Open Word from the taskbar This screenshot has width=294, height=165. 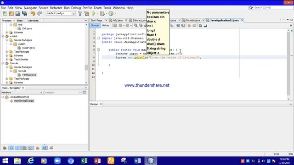tap(137, 161)
